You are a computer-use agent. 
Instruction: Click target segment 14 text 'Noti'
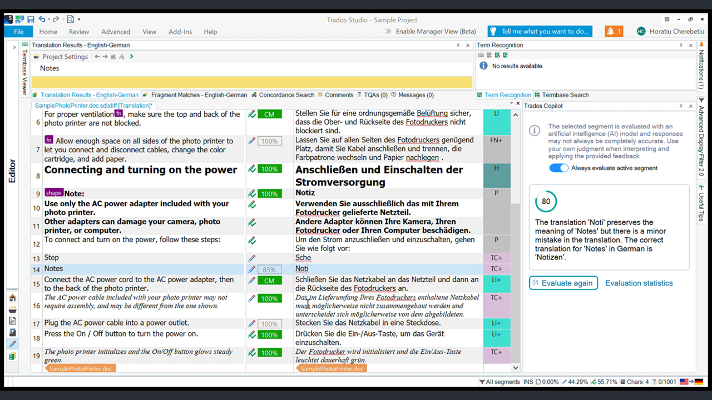pyautogui.click(x=302, y=269)
